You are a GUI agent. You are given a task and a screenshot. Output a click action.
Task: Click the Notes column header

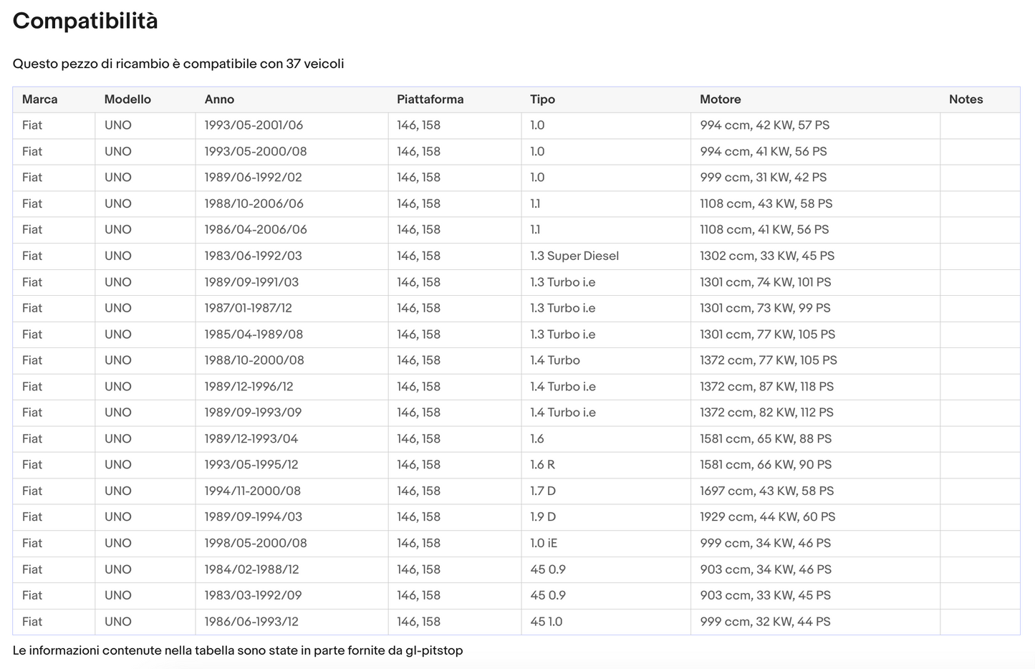966,100
